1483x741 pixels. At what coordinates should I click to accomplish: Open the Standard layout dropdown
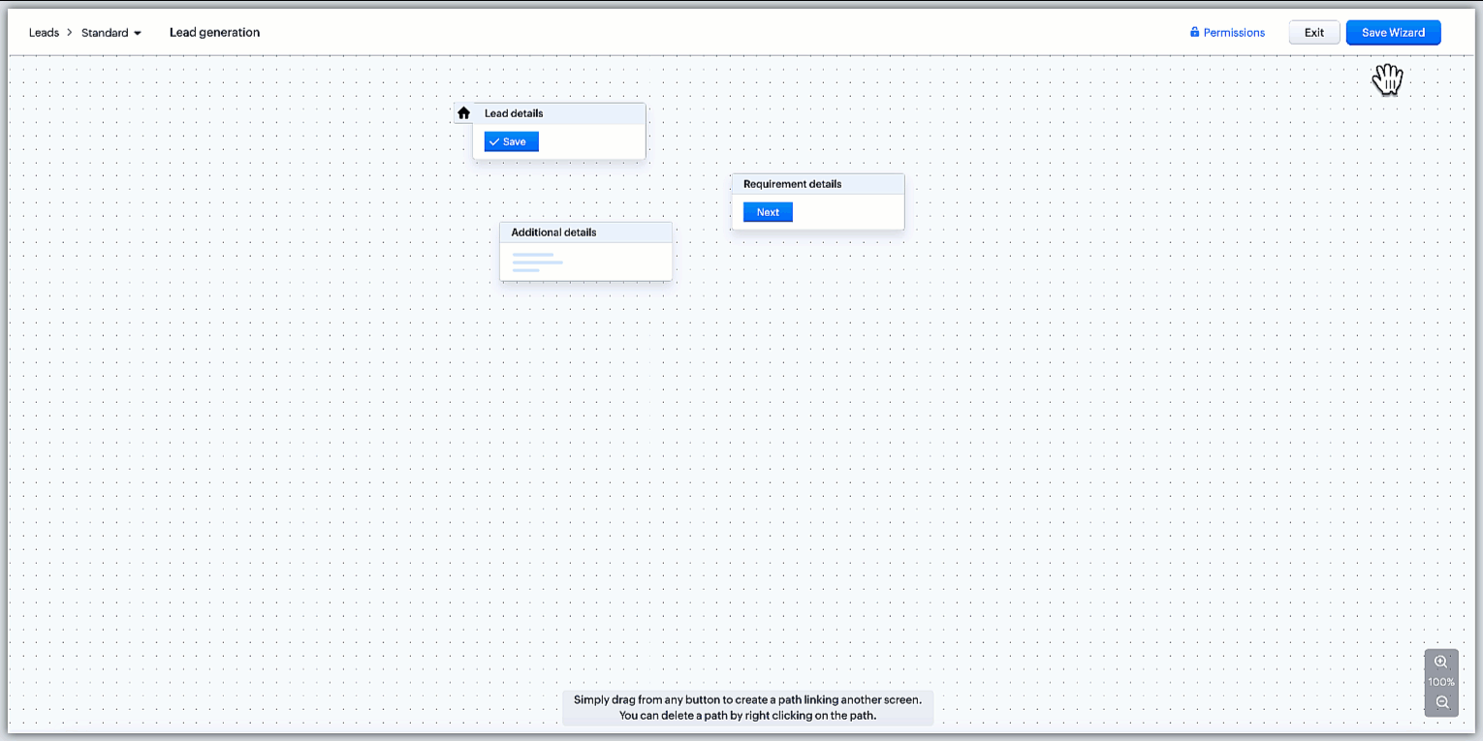pos(111,33)
